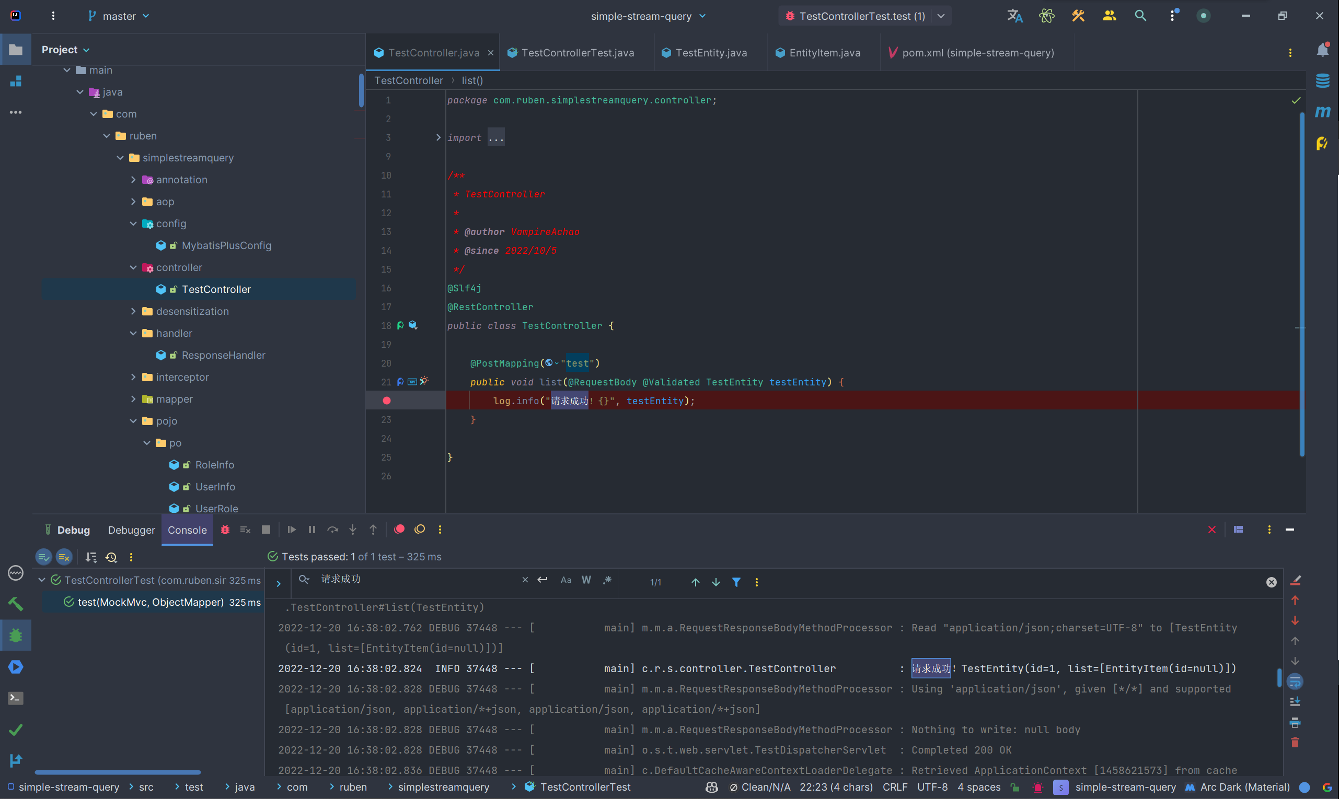Open Search Everywhere magnifier icon
The image size is (1339, 799).
[1140, 16]
